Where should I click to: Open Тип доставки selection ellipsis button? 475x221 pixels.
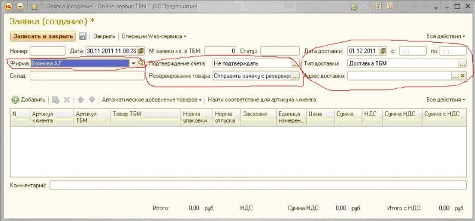coord(463,63)
